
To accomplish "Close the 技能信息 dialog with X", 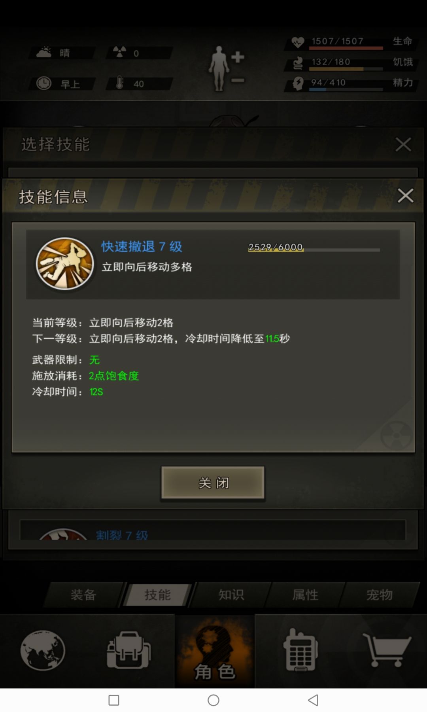I will pos(405,195).
